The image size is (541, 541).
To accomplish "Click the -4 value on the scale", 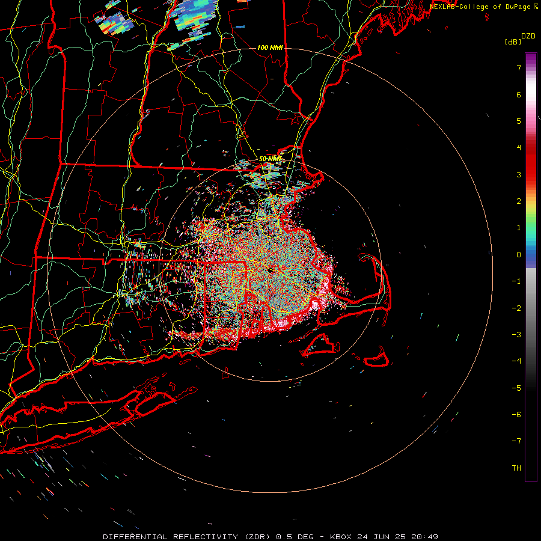I will (x=516, y=361).
